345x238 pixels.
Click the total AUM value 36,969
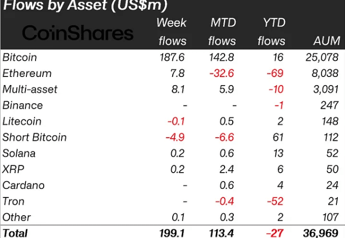point(319,233)
